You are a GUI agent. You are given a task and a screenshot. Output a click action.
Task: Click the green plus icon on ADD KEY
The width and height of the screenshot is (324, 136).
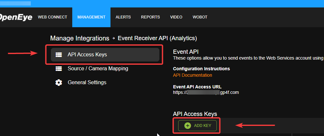[x=187, y=125]
